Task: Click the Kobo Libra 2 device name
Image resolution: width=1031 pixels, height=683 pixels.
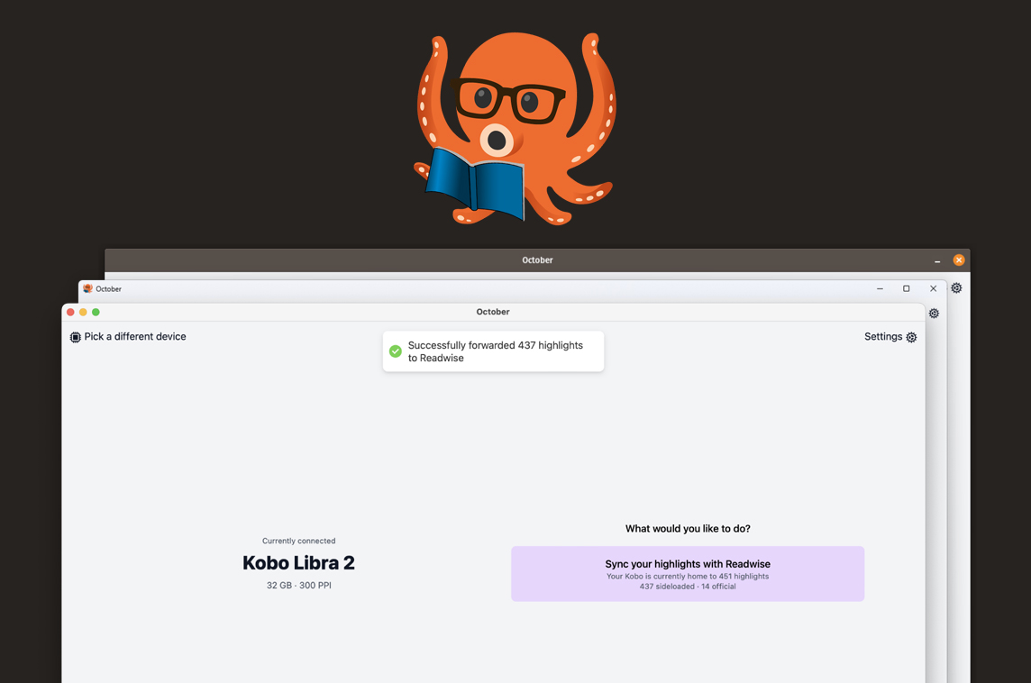Action: point(298,563)
